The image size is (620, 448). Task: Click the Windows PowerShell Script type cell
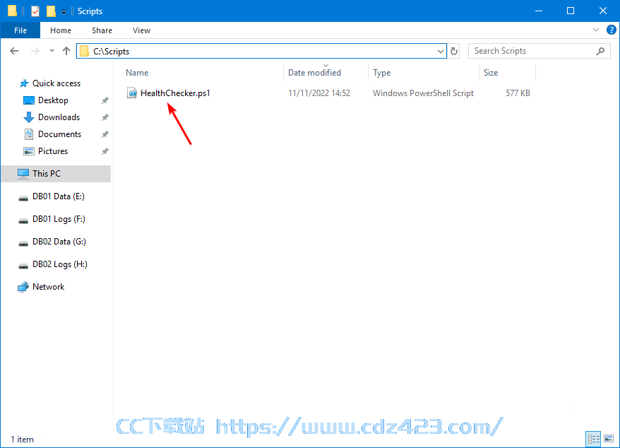point(423,93)
